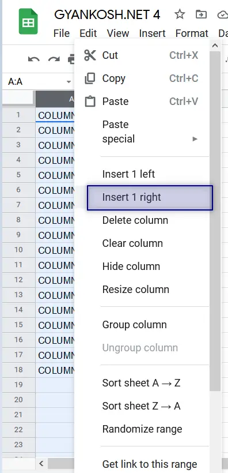This screenshot has width=228, height=473.
Task: Open the Google Sheets home icon
Action: tap(28, 21)
